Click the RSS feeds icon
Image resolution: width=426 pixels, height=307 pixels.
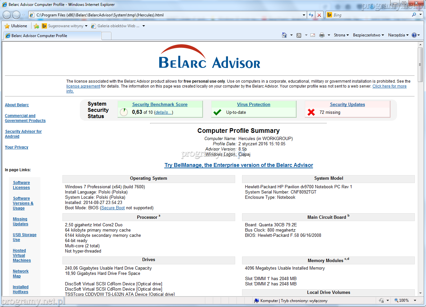pos(299,35)
